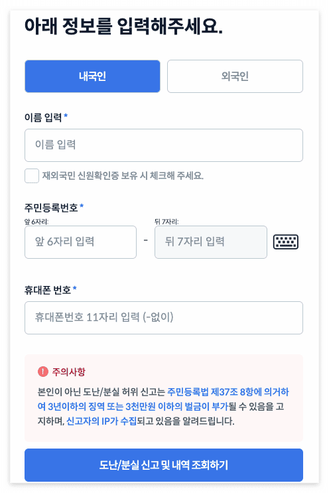Image resolution: width=329 pixels, height=493 pixels.
Task: Click the 주민등록번호 field label
Action: (51, 208)
